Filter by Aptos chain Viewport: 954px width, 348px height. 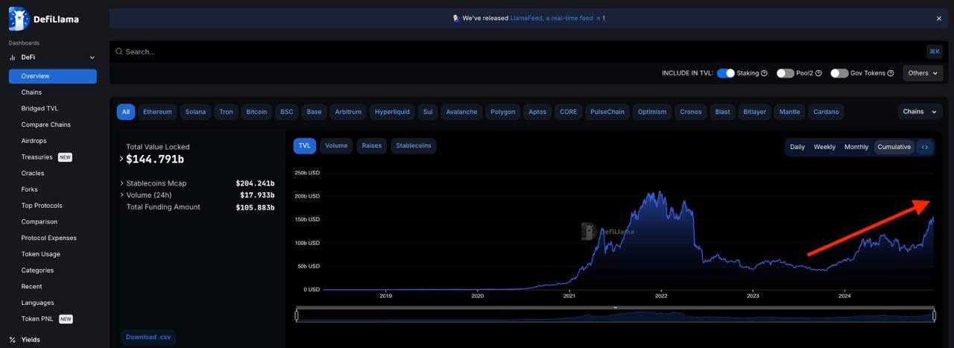click(537, 112)
